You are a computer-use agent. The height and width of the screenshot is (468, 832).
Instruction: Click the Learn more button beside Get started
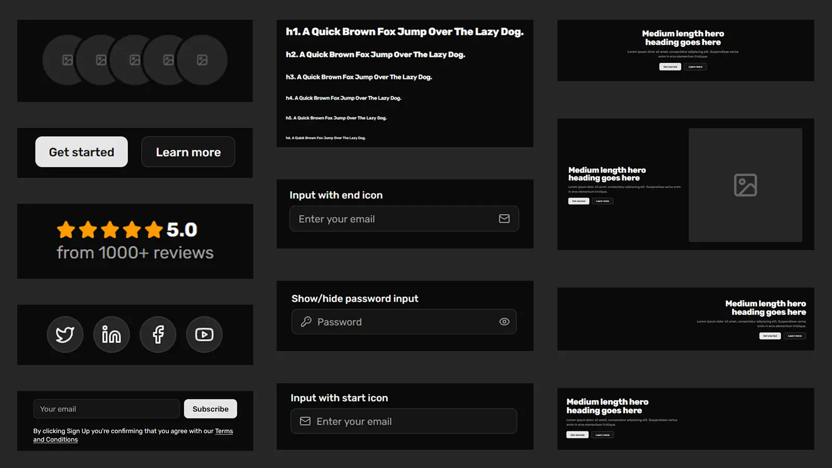(188, 152)
